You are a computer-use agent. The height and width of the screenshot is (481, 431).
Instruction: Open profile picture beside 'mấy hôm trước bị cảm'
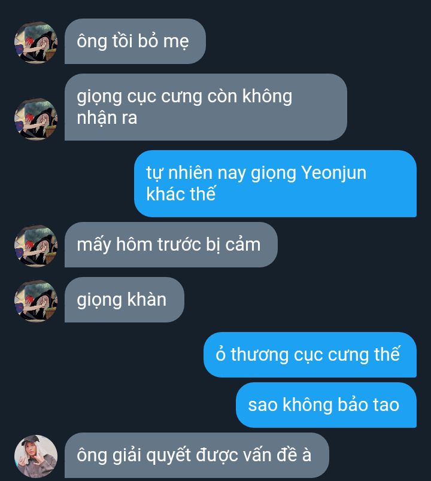(35, 246)
